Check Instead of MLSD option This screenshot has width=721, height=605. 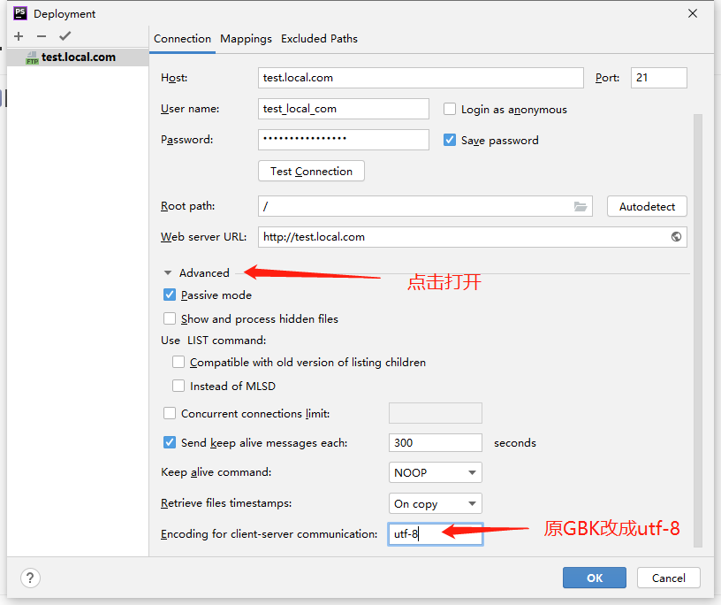coord(178,386)
